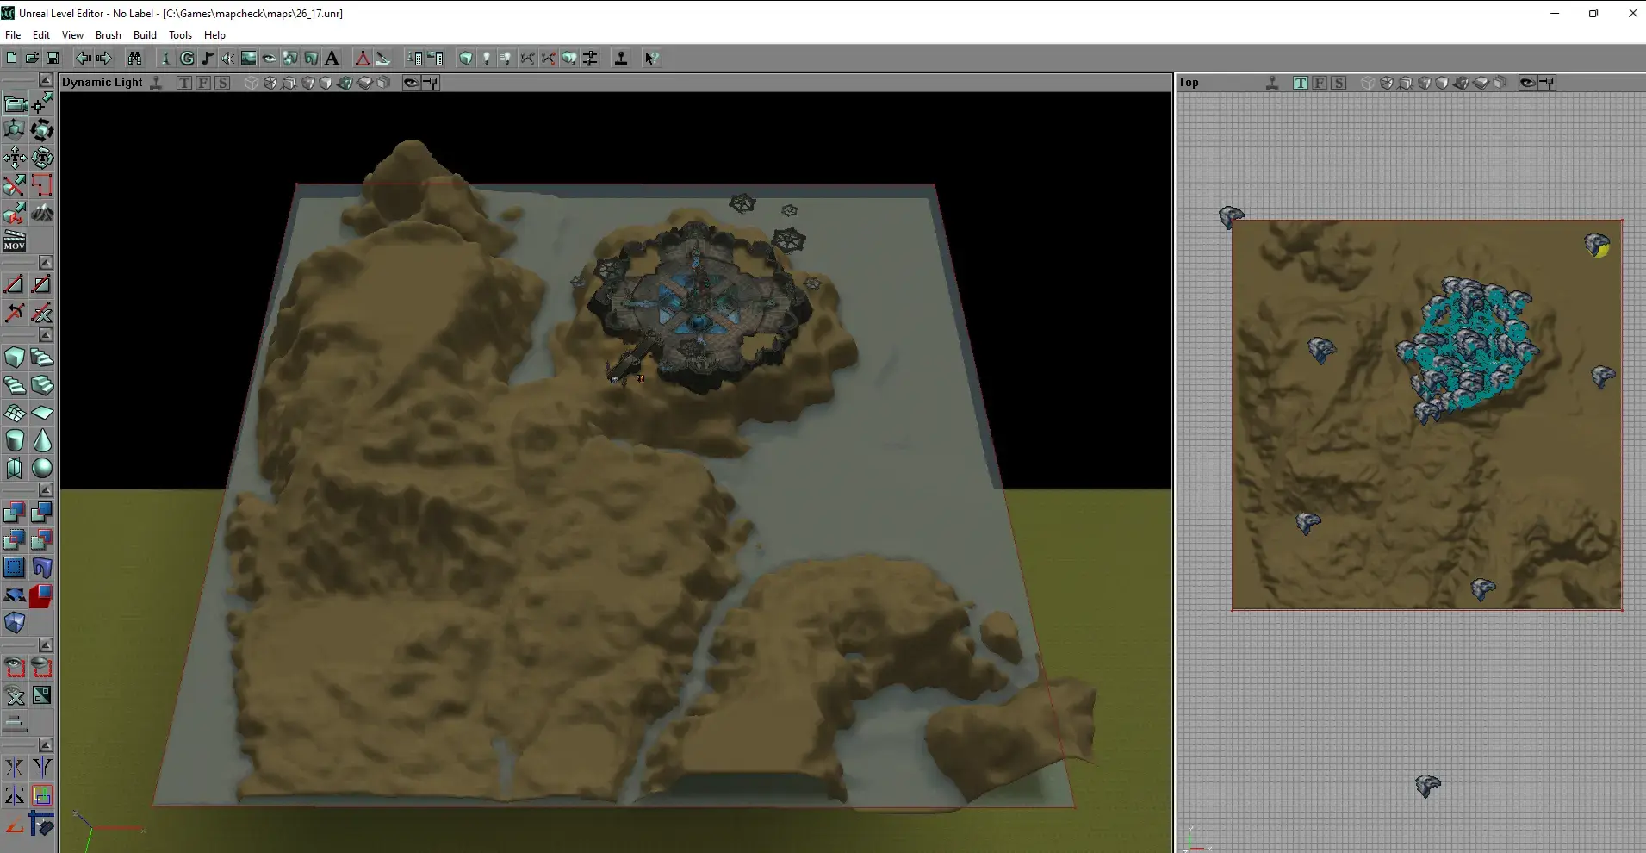Add a Static Mesh blue arrow icon
Screen dimensions: 1646x853
click(x=15, y=595)
